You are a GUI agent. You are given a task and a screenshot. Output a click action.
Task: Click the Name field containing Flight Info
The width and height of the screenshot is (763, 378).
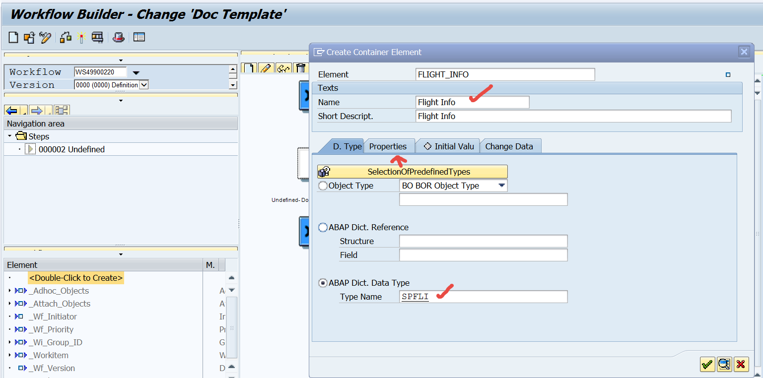click(x=473, y=102)
